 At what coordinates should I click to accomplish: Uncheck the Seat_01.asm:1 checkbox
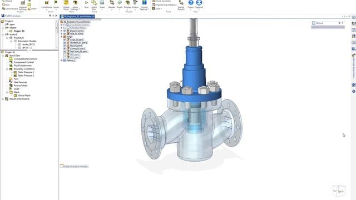tap(65, 33)
